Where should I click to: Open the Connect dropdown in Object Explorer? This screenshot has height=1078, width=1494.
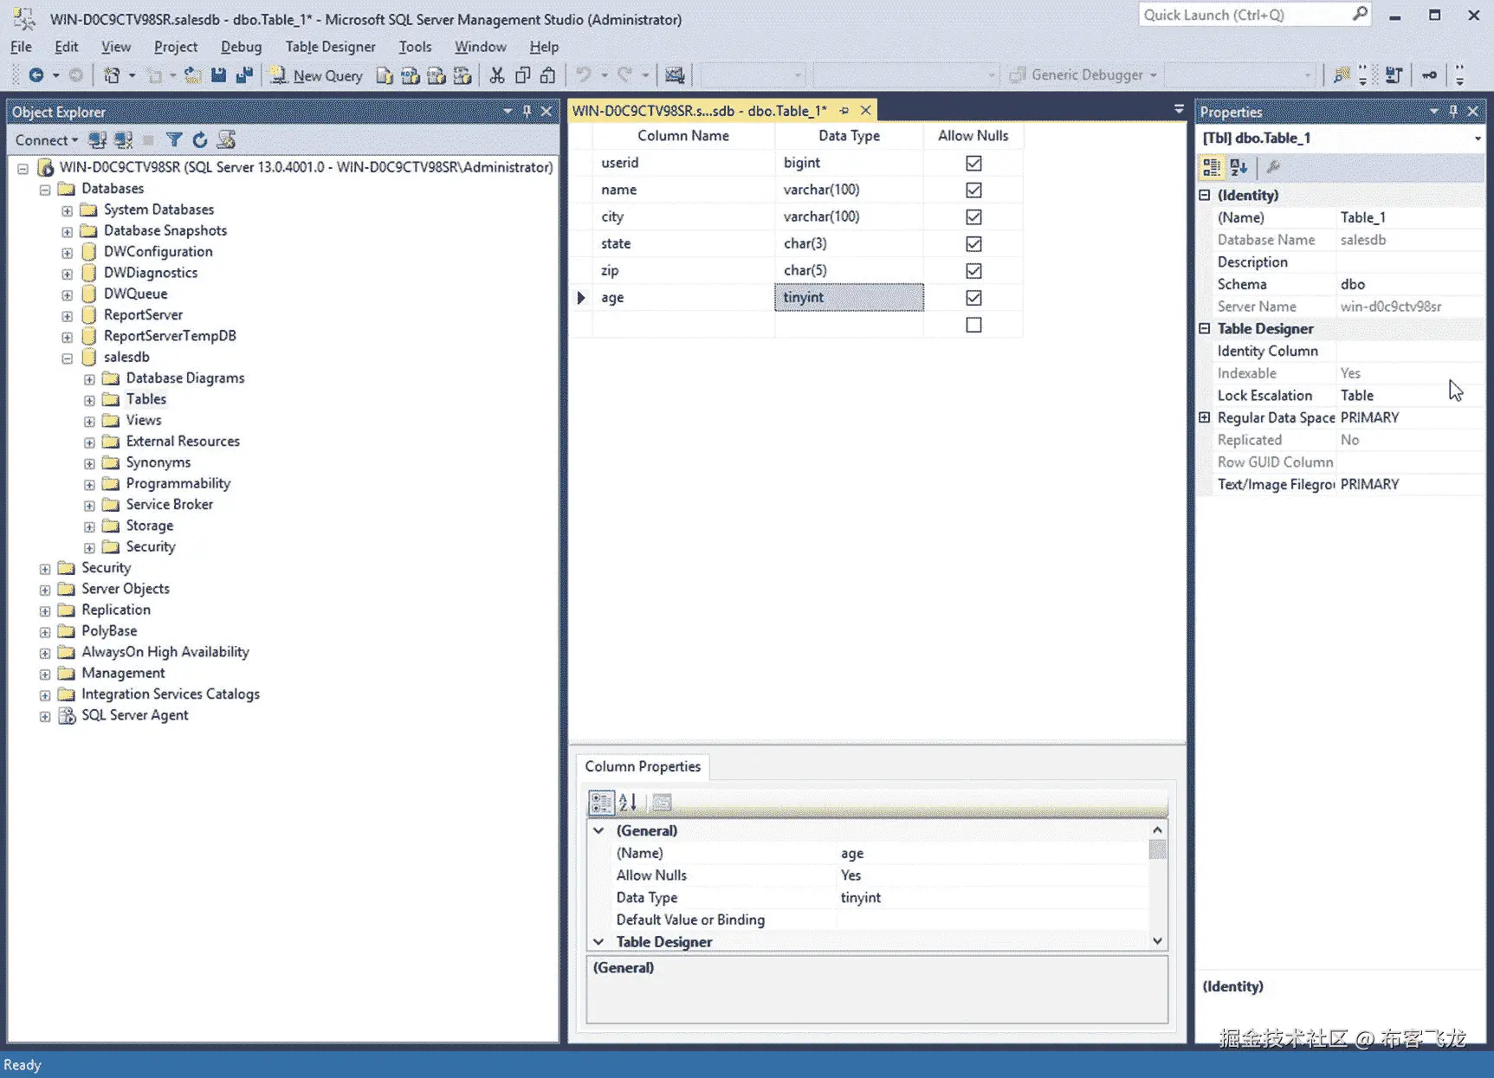point(47,140)
